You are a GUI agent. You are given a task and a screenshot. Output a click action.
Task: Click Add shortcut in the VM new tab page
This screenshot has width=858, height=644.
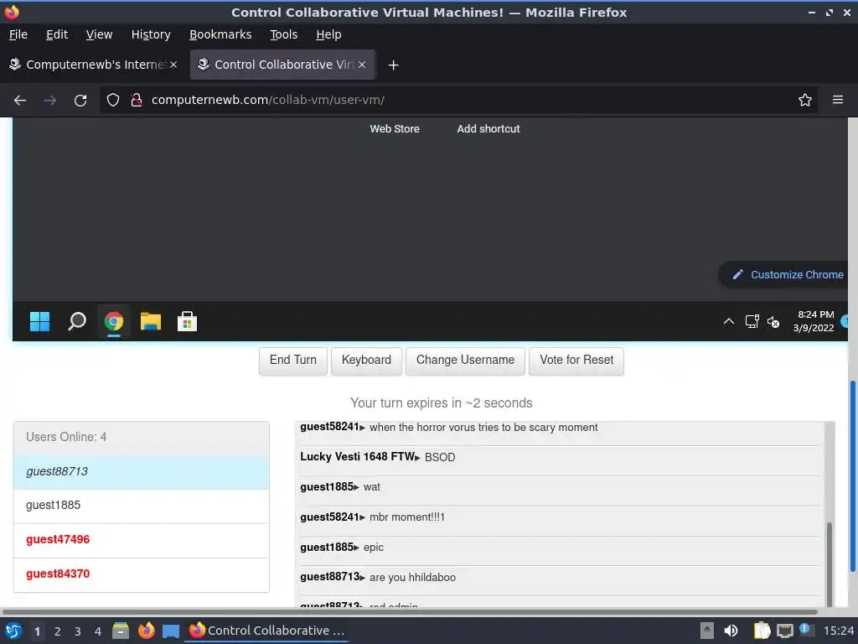(488, 128)
